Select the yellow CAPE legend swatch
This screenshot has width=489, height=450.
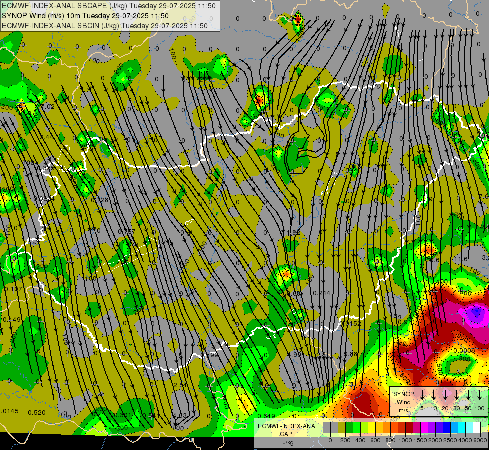point(372,427)
